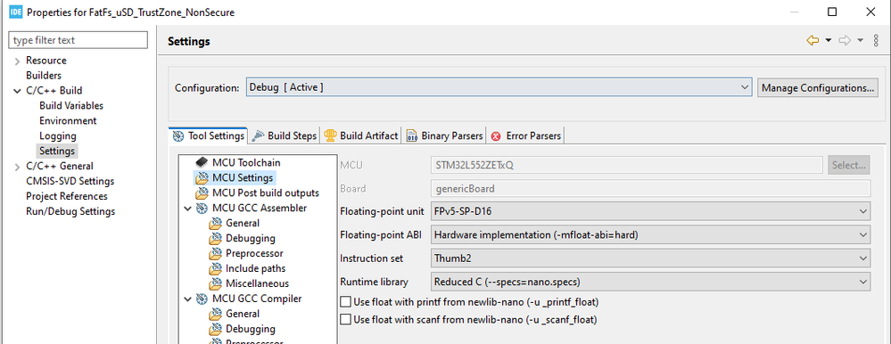
Task: Enable float with printf from newlib-nano
Action: pos(345,302)
